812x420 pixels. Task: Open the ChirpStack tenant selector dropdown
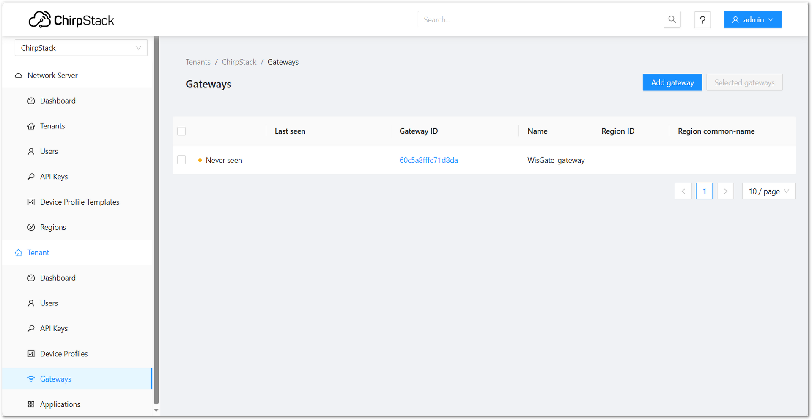[x=81, y=48]
